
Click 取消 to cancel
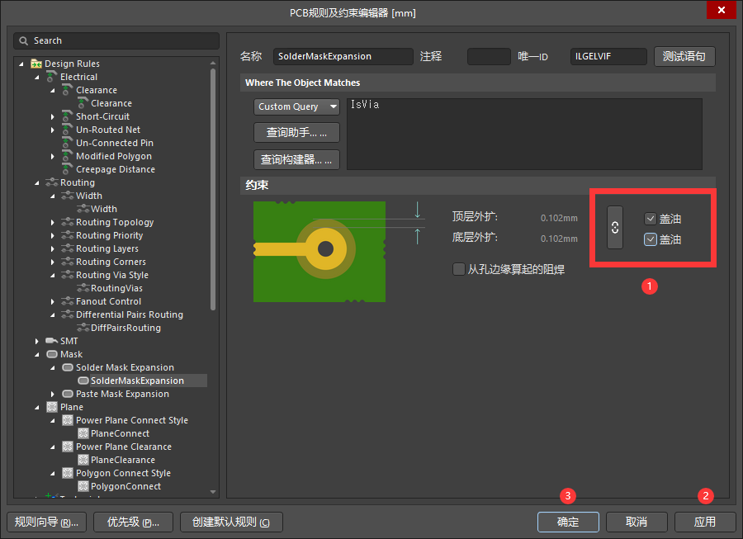pyautogui.click(x=637, y=522)
